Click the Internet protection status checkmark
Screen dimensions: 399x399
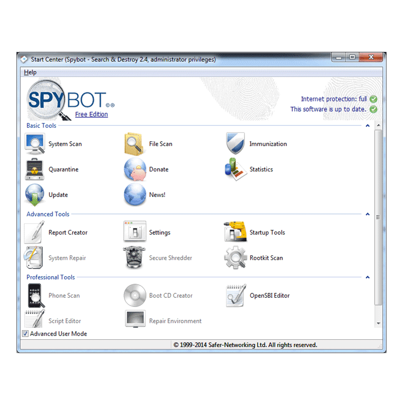coord(374,99)
